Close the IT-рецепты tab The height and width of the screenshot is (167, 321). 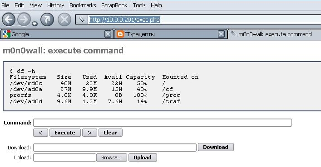(x=221, y=34)
